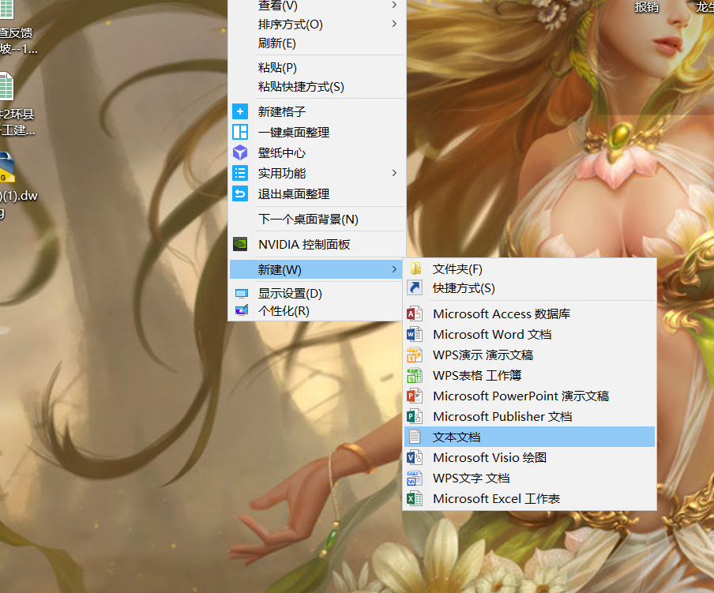Click the 个性化 paintbrush icon
This screenshot has width=714, height=593.
(x=242, y=310)
